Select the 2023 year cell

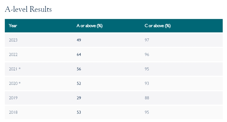click(x=13, y=40)
